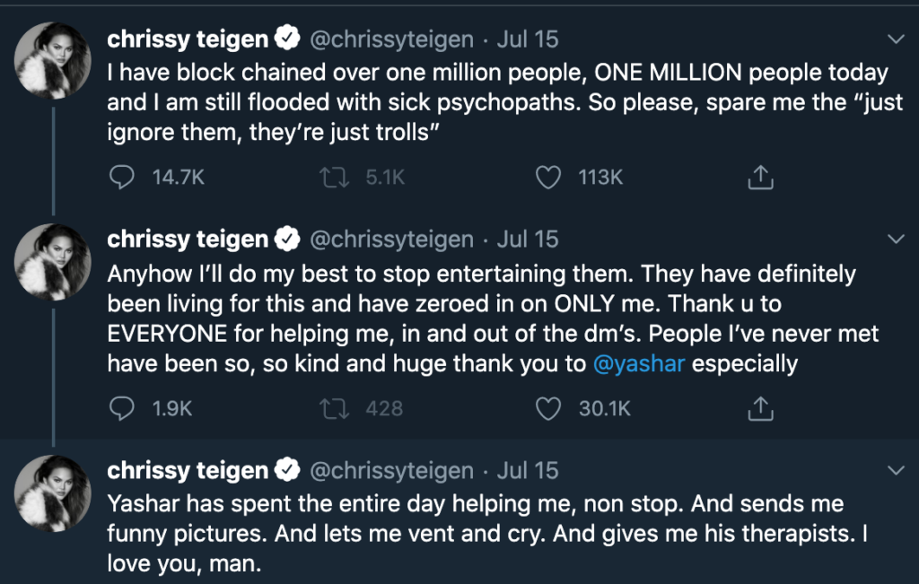Like the tweet with 113K likes
Viewport: 919px width, 584px height.
pos(548,178)
